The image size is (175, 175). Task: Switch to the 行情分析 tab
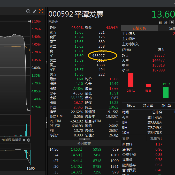click(x=139, y=28)
